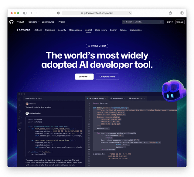Screen dimensions: 194x177
Task: Click the GITHUB COPILOT: CHAT panel title
Action: tap(34, 98)
